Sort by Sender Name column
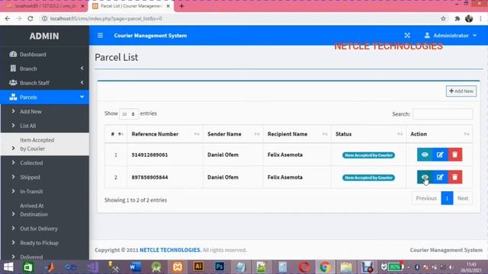The width and height of the screenshot is (488, 274). click(x=233, y=134)
